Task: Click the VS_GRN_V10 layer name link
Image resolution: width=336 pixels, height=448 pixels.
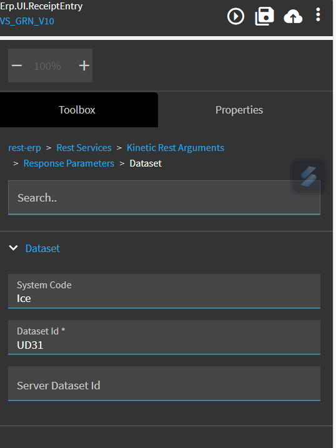Action: click(x=27, y=21)
